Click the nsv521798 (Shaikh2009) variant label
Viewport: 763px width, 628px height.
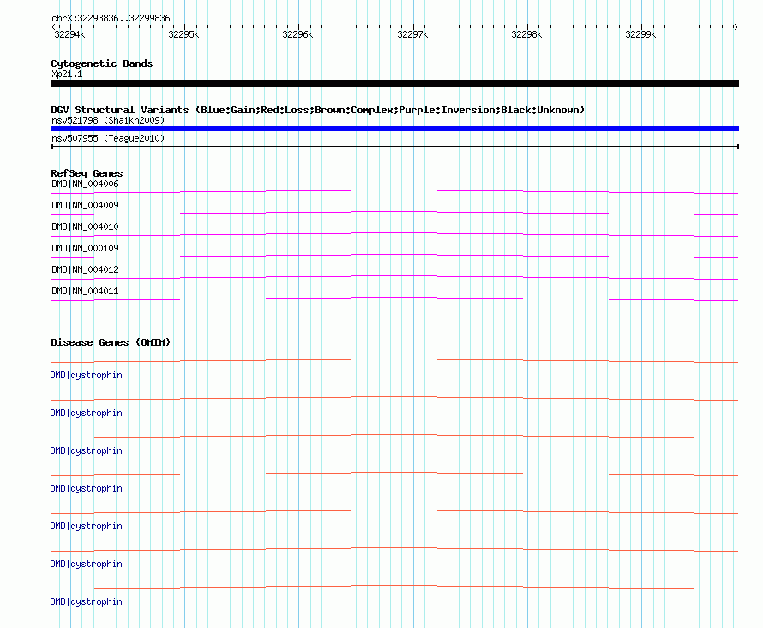pos(108,120)
